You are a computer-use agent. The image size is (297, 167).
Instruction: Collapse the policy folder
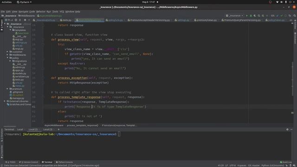tap(7, 58)
